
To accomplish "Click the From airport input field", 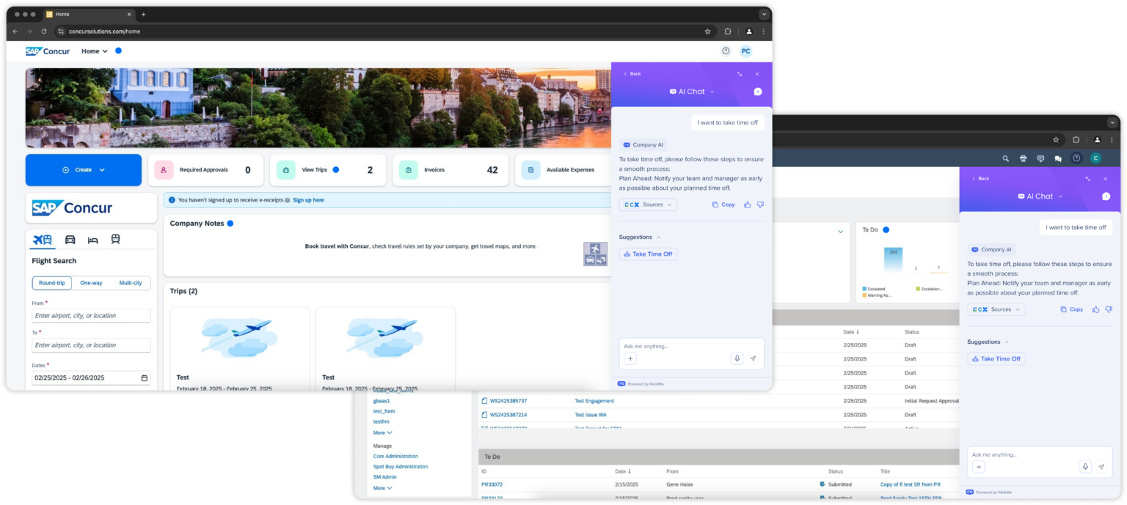I will (91, 315).
